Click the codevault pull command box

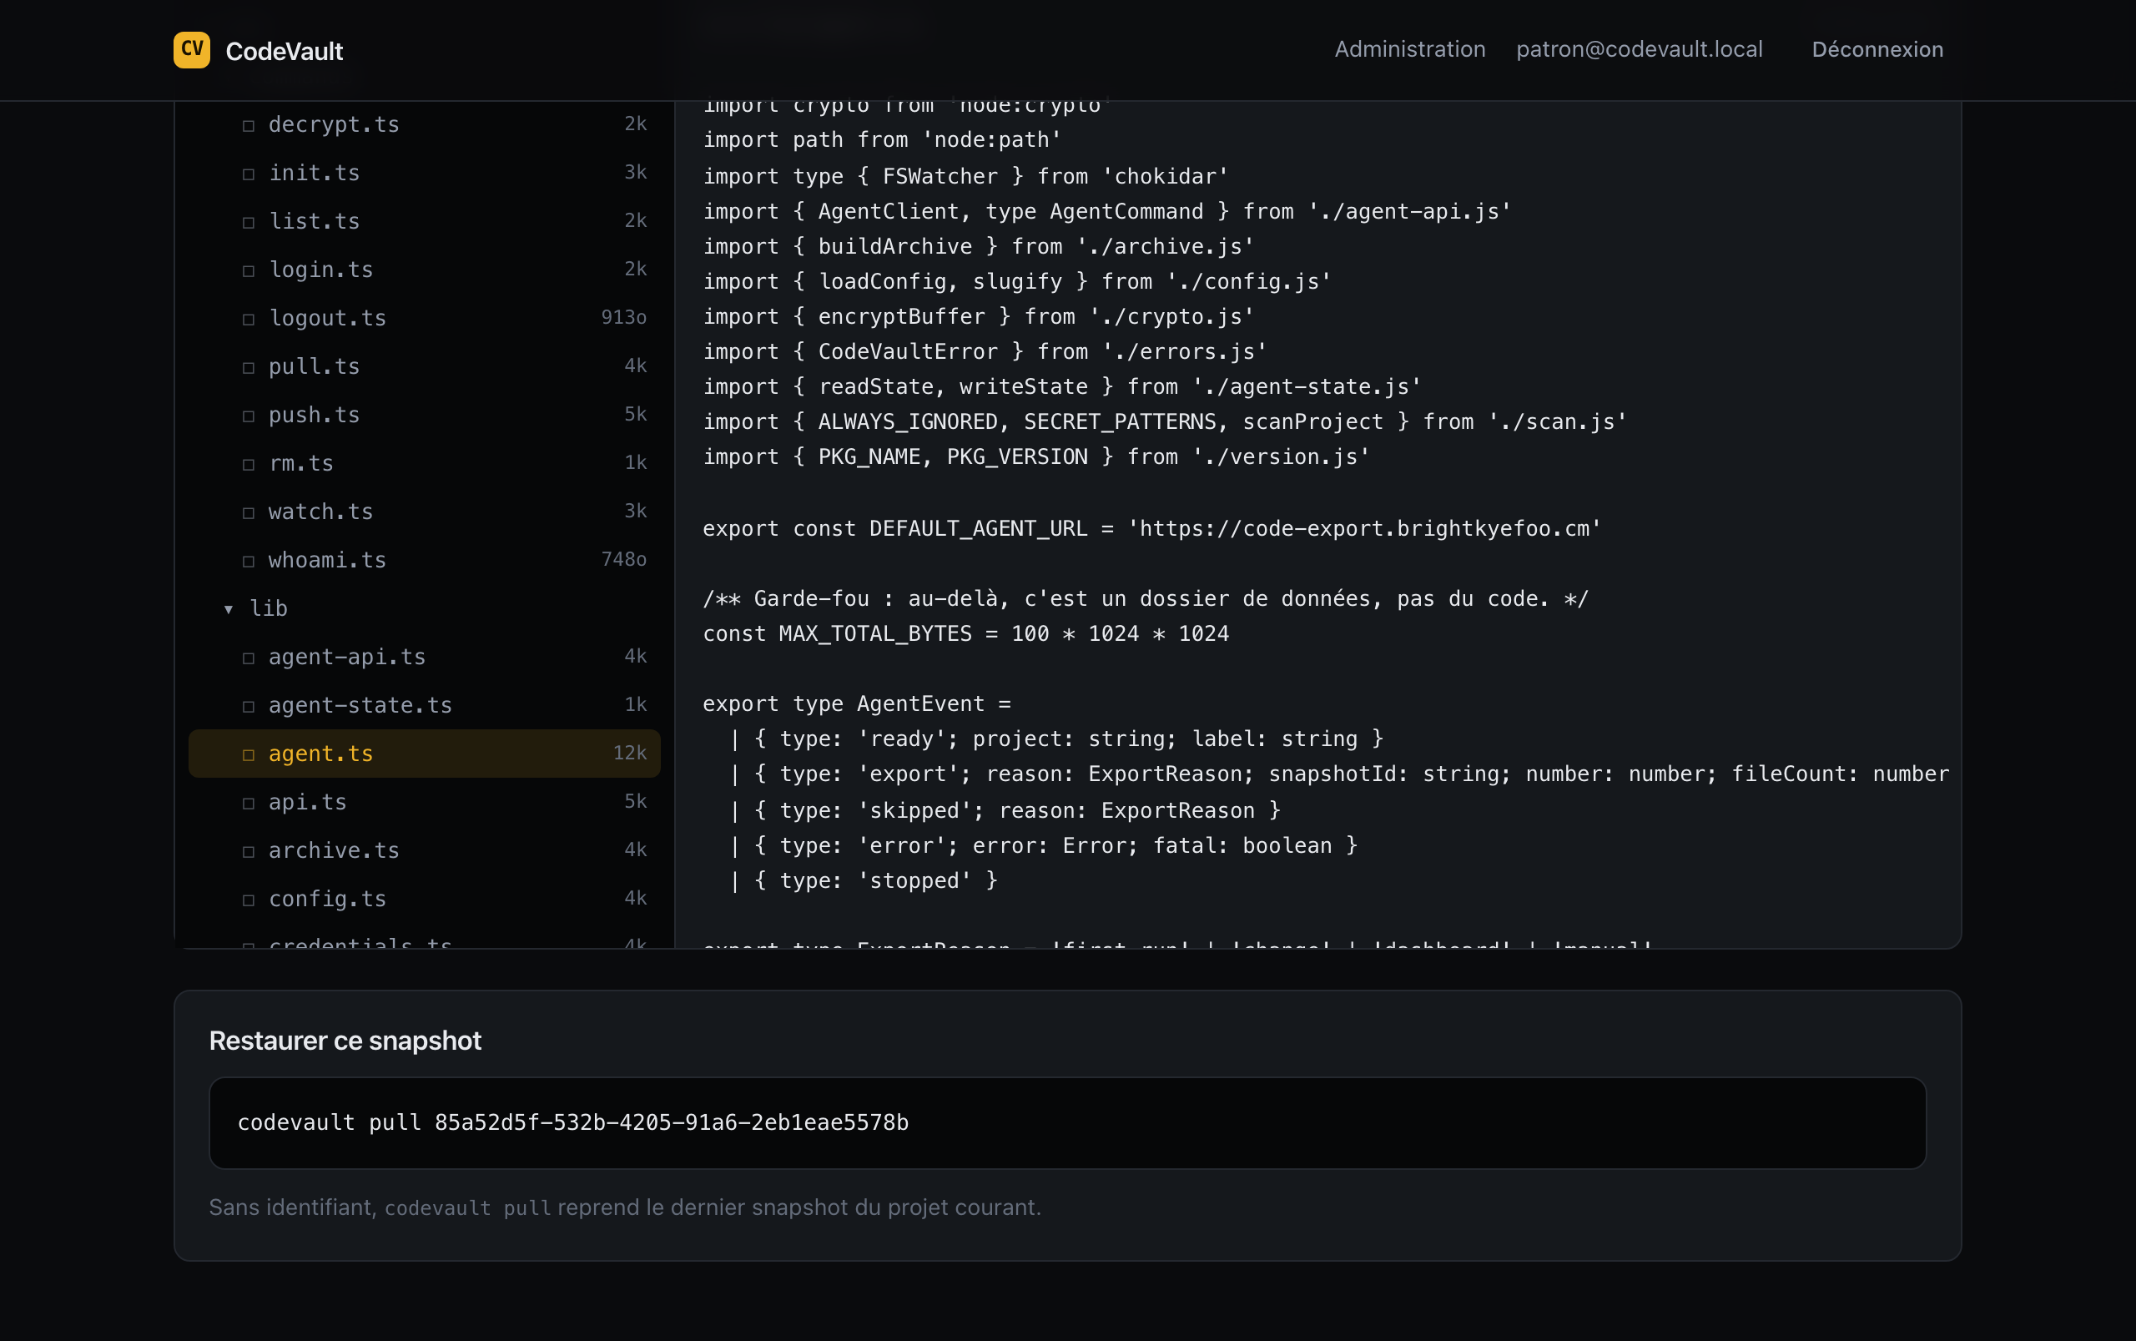click(x=1067, y=1123)
